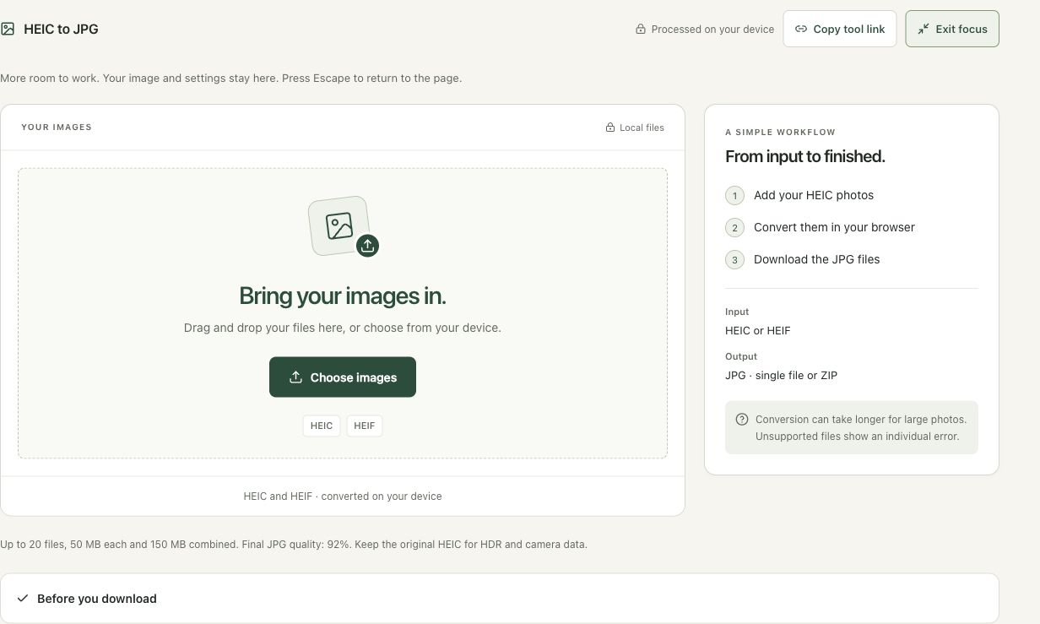This screenshot has width=1040, height=624.
Task: Click the 'From input to finished.' heading
Action: pos(805,156)
